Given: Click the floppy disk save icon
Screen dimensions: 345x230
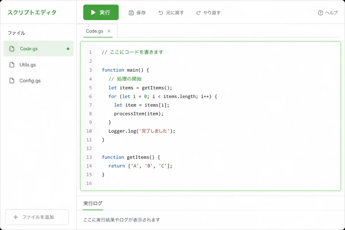Looking at the screenshot, I should (131, 13).
